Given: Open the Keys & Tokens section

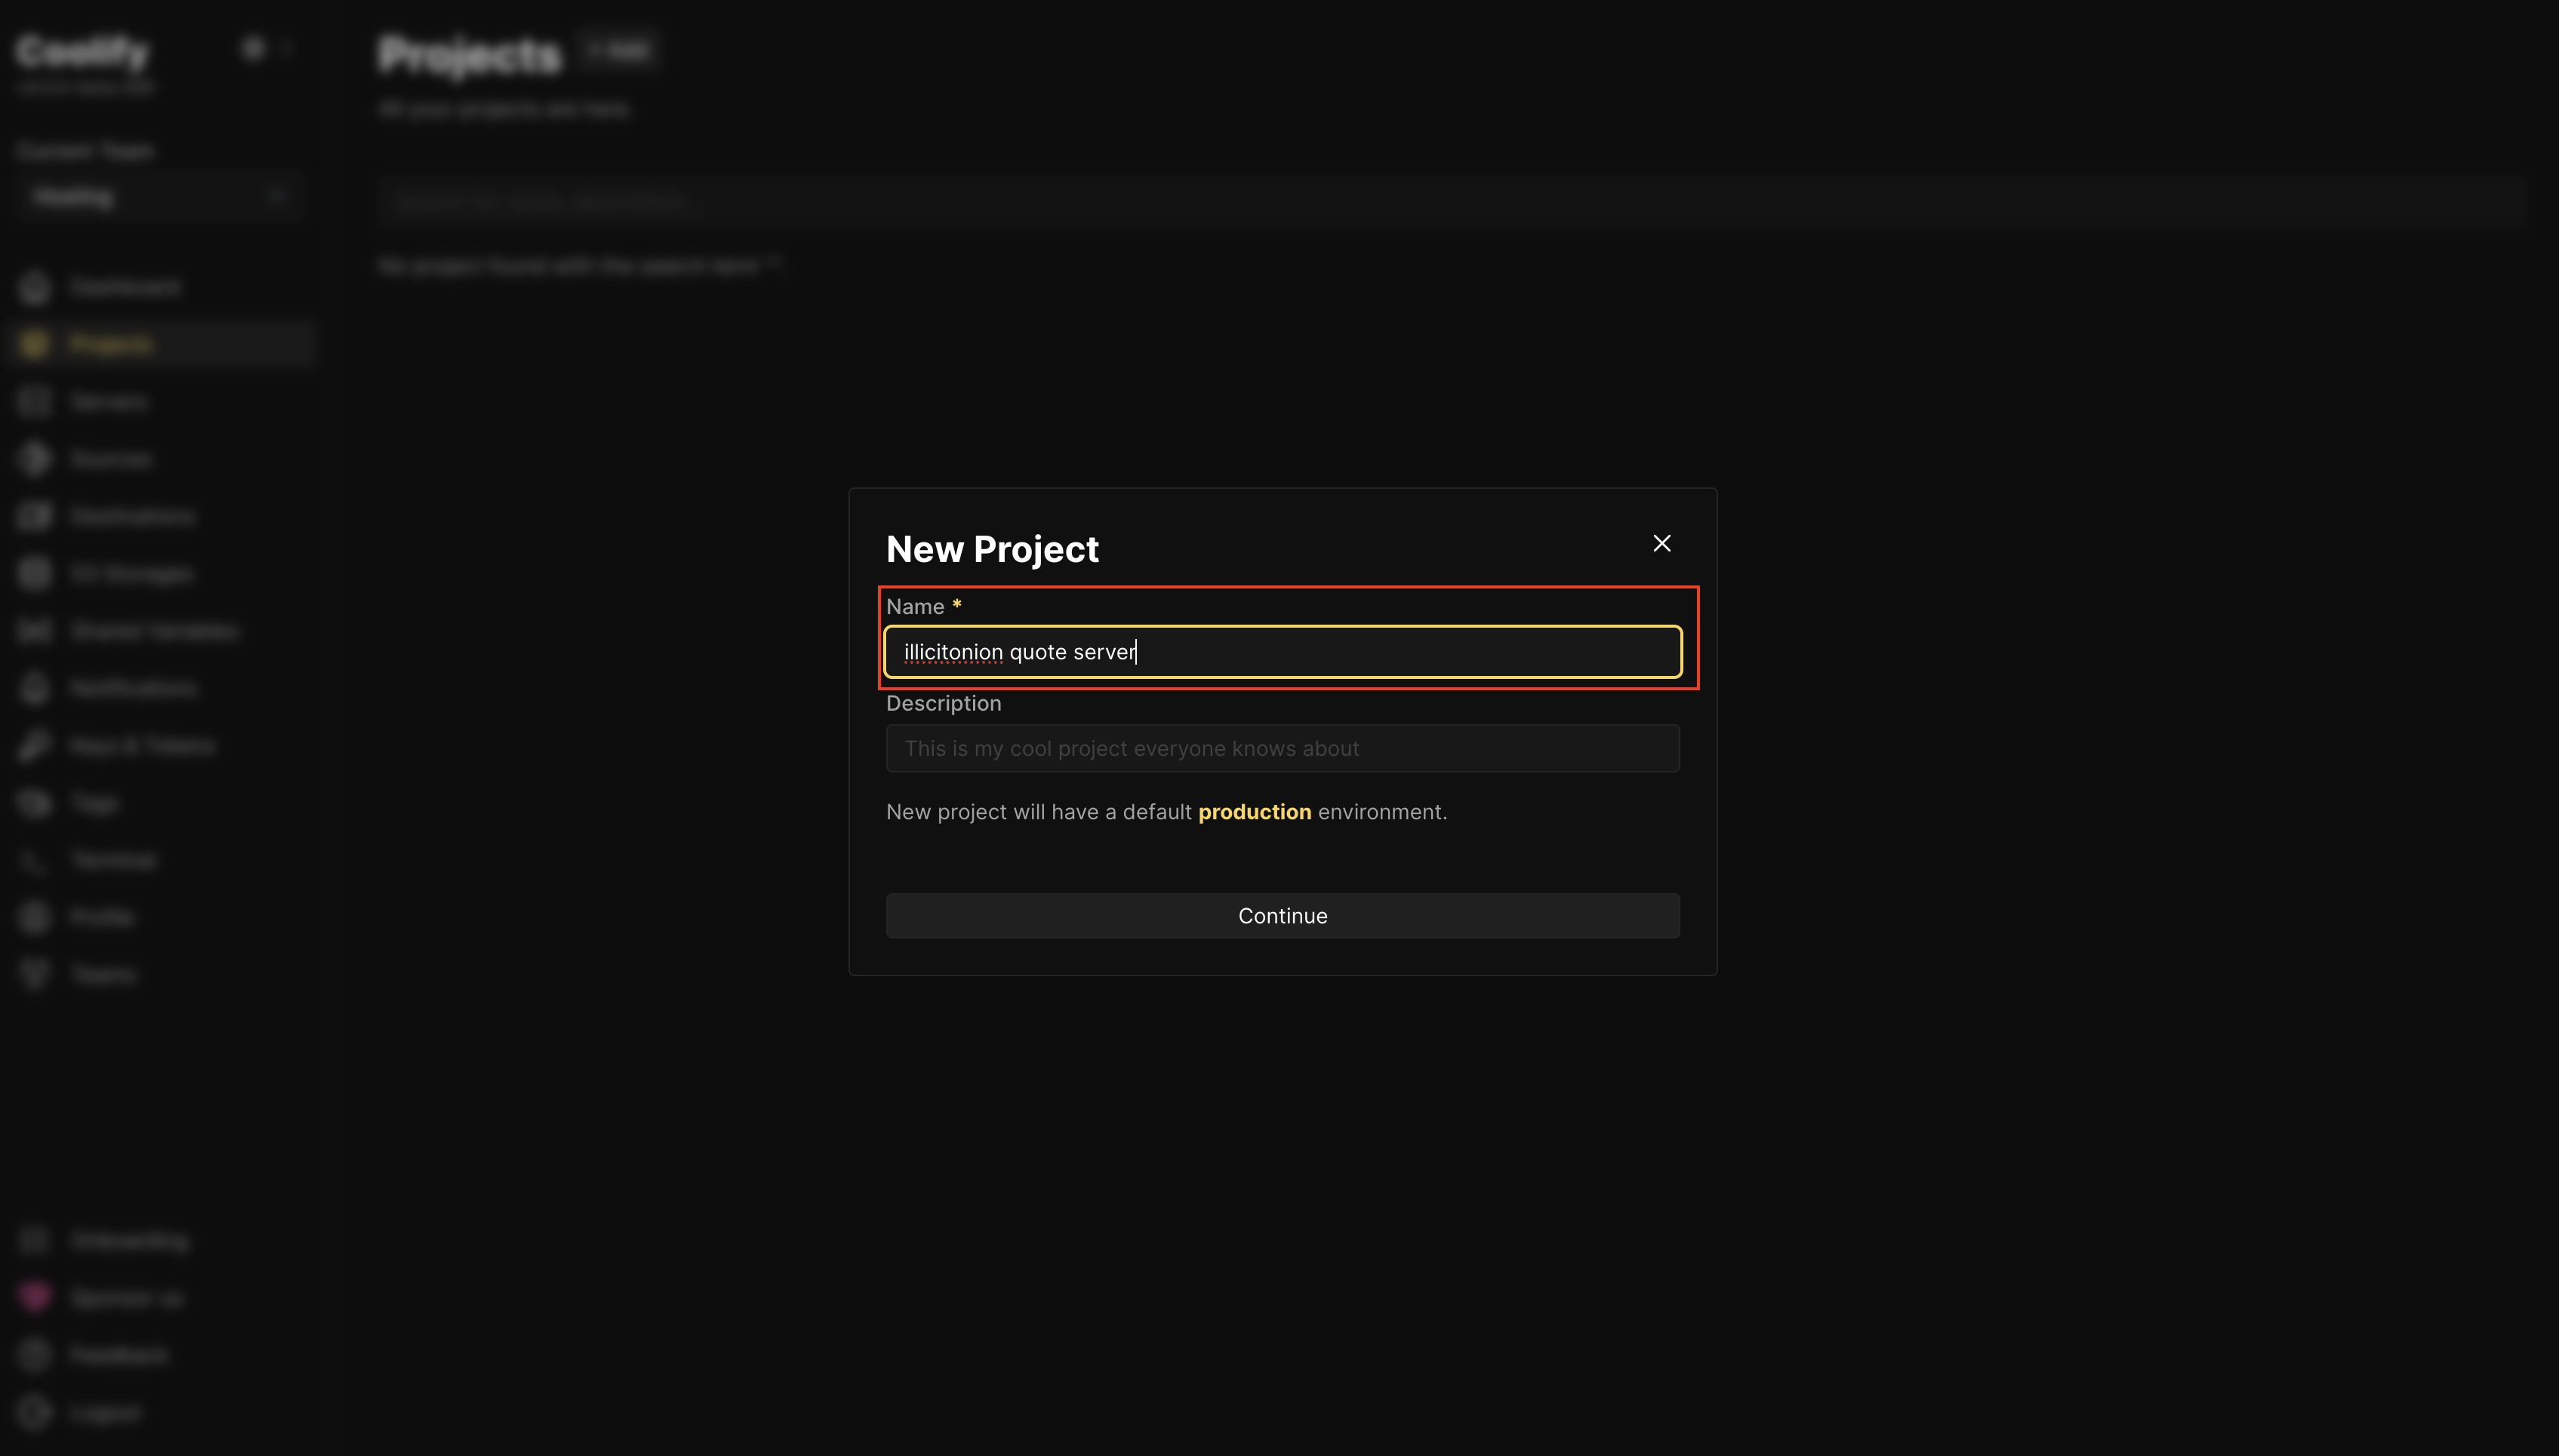Looking at the screenshot, I should pyautogui.click(x=140, y=745).
